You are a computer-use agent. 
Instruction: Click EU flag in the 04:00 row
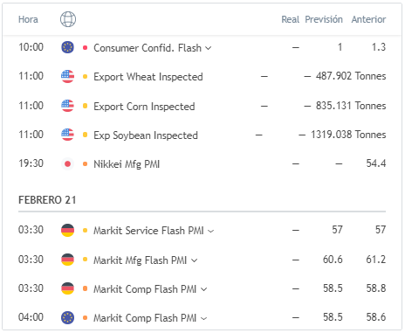pos(67,317)
